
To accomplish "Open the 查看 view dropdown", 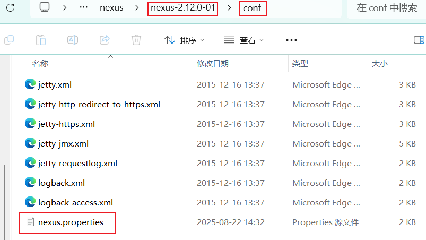I will click(244, 40).
